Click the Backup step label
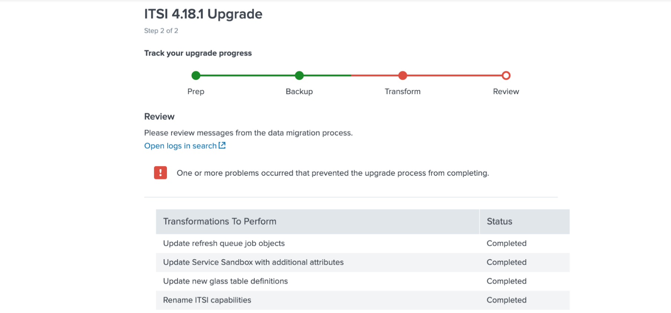The height and width of the screenshot is (313, 671). coord(299,91)
